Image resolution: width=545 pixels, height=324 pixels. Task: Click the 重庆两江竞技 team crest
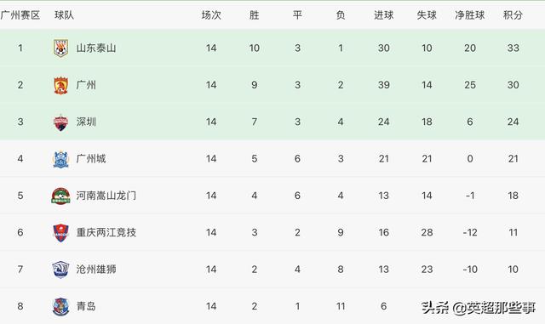click(60, 233)
